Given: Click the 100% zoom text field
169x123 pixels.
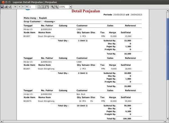Looking at the screenshot, I should [x=63, y=6].
